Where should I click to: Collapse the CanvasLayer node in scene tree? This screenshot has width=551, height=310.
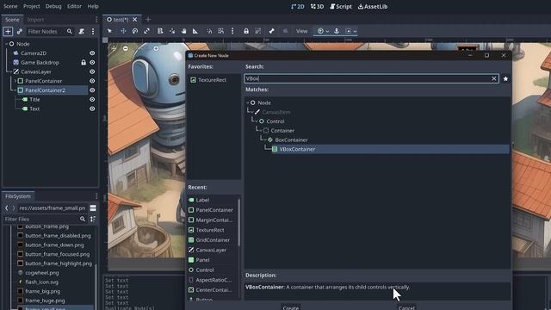coord(10,71)
